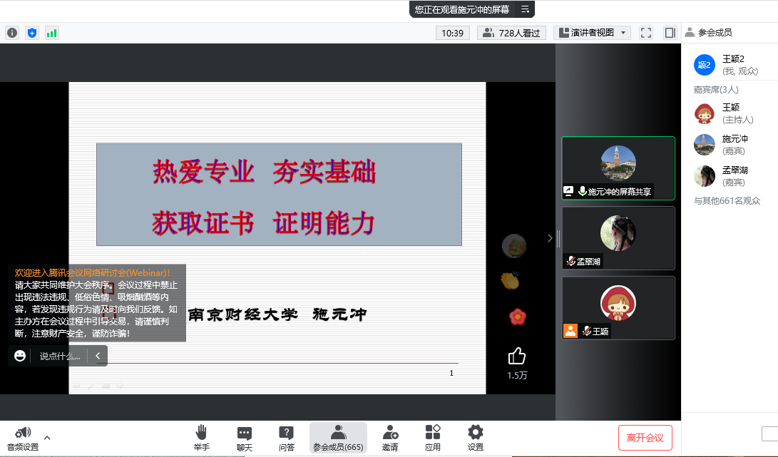The height and width of the screenshot is (457, 778).
Task: Send a thumbs up like reaction
Action: [x=517, y=356]
